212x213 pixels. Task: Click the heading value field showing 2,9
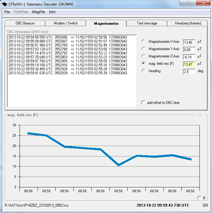click(189, 72)
